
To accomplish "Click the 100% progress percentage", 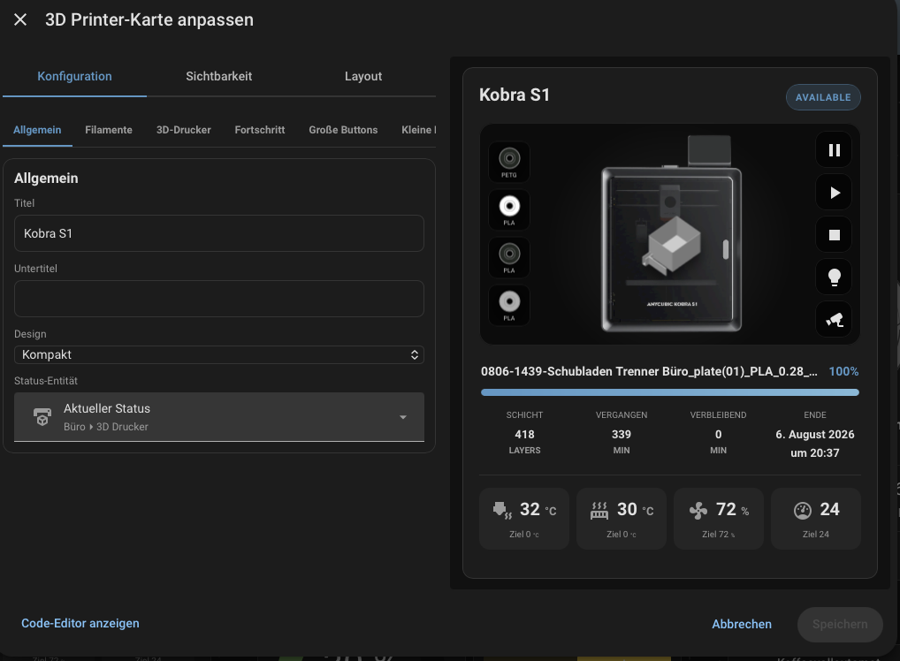I will point(843,371).
